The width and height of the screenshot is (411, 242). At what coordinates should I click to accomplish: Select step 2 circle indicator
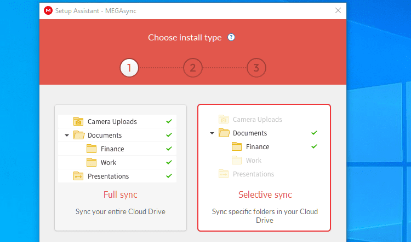(x=193, y=68)
